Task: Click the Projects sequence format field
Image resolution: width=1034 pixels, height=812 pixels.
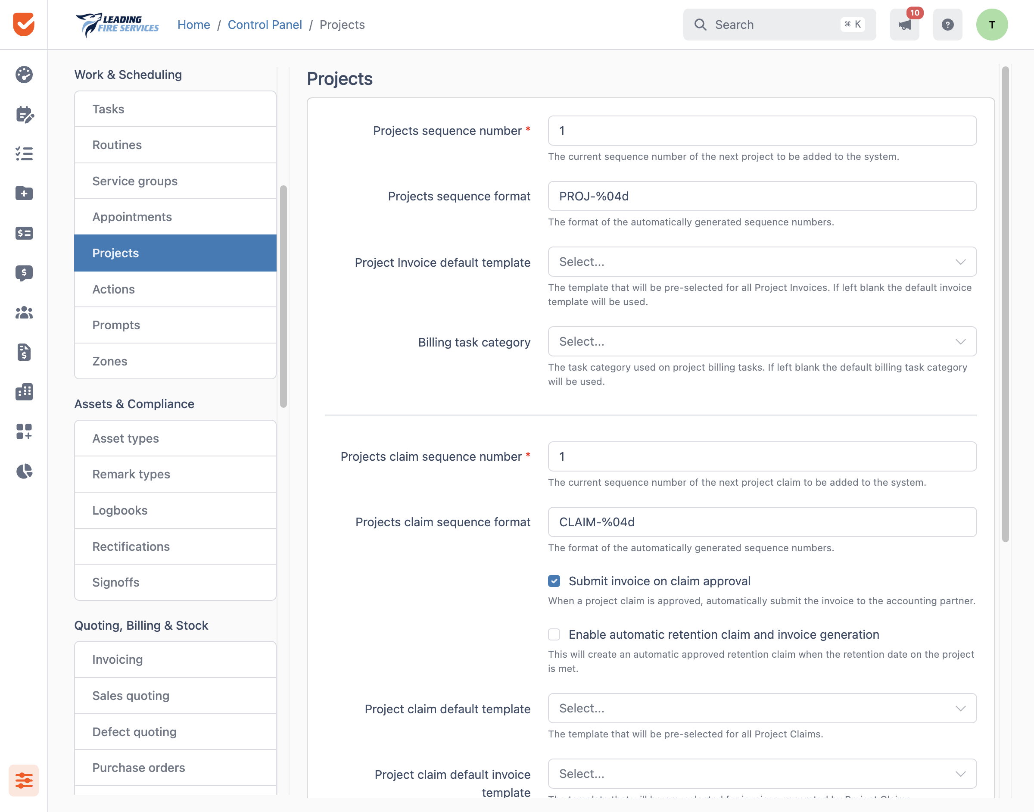Action: pos(762,196)
